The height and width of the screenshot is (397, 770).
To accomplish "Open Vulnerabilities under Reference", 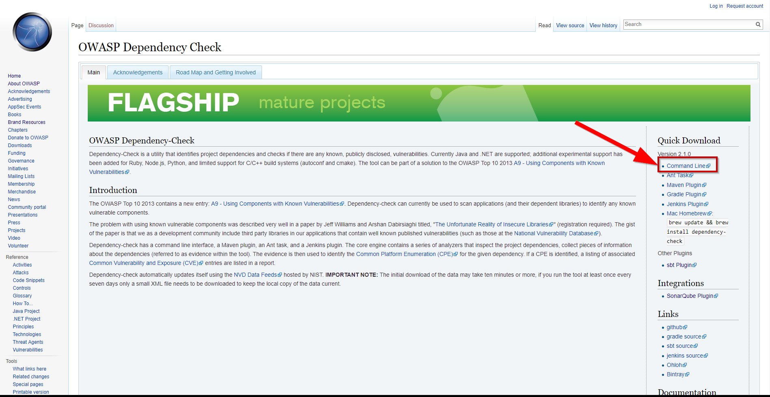I will (28, 350).
